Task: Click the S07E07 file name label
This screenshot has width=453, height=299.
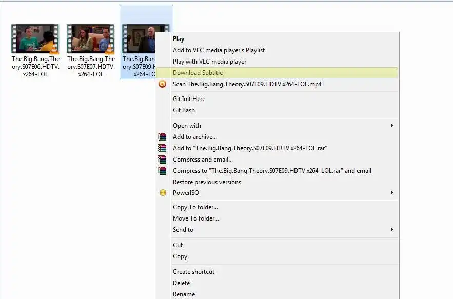Action: 91,67
